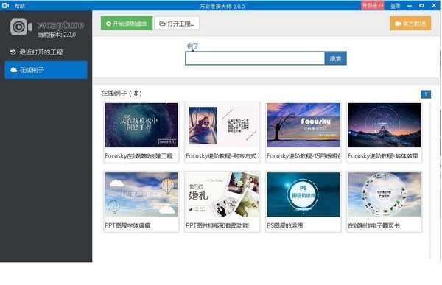Click the PPT图层字体编辑 caption text
This screenshot has width=442, height=285.
127,225
